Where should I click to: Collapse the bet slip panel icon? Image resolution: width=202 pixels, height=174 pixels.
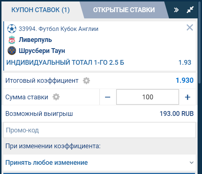(190, 10)
